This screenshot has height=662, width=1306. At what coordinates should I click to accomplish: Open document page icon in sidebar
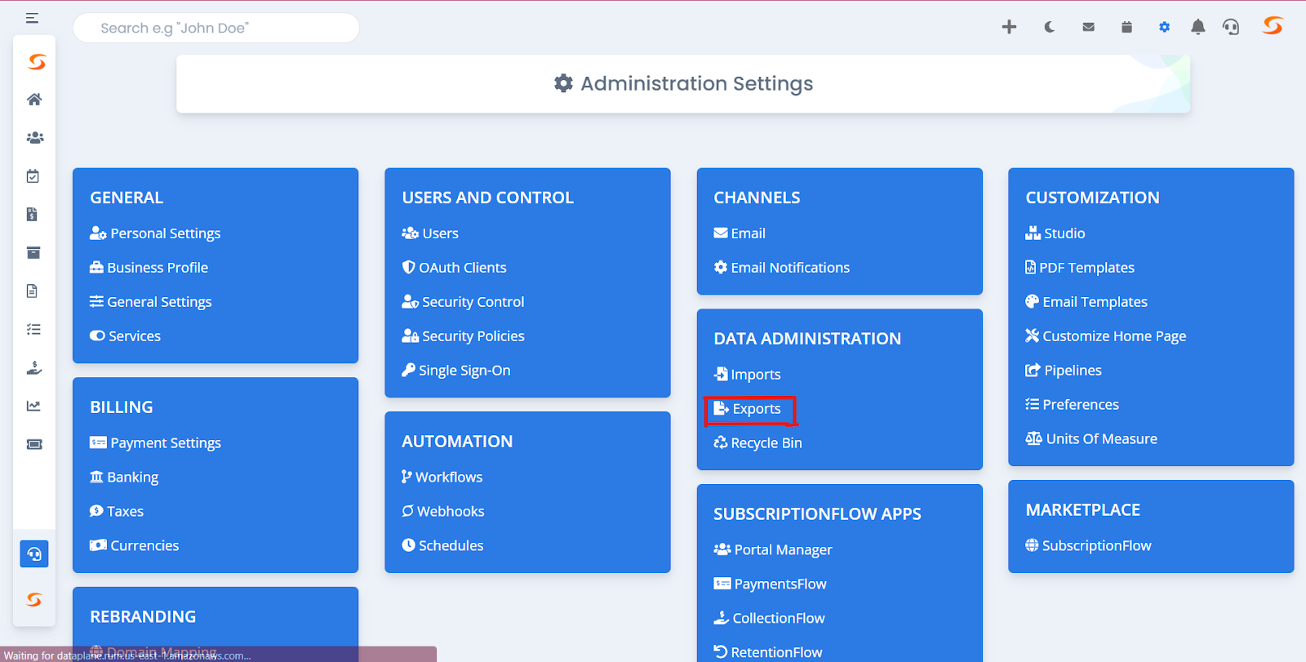pos(33,291)
